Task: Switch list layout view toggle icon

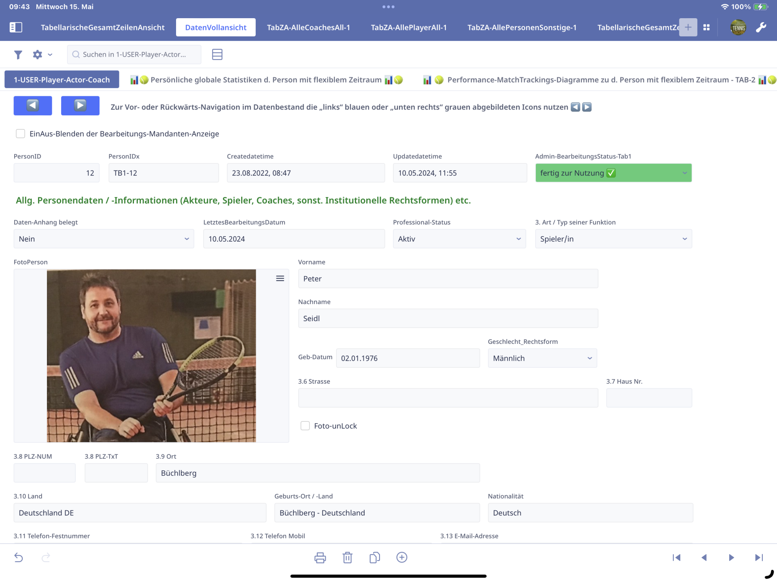Action: [217, 54]
